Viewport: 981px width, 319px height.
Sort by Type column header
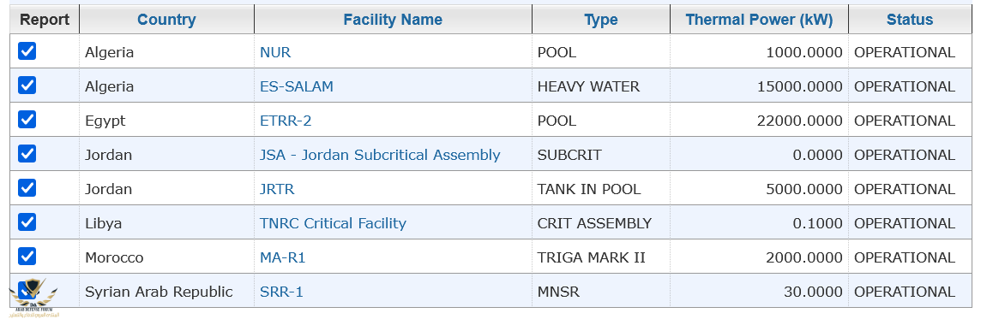point(601,20)
